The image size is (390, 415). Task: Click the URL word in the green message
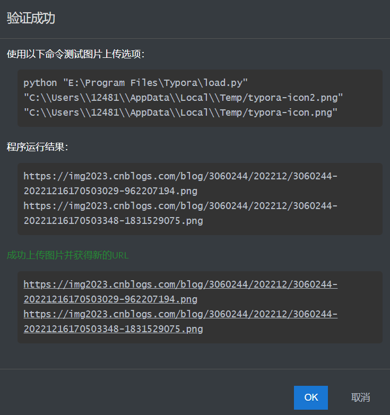click(x=120, y=255)
